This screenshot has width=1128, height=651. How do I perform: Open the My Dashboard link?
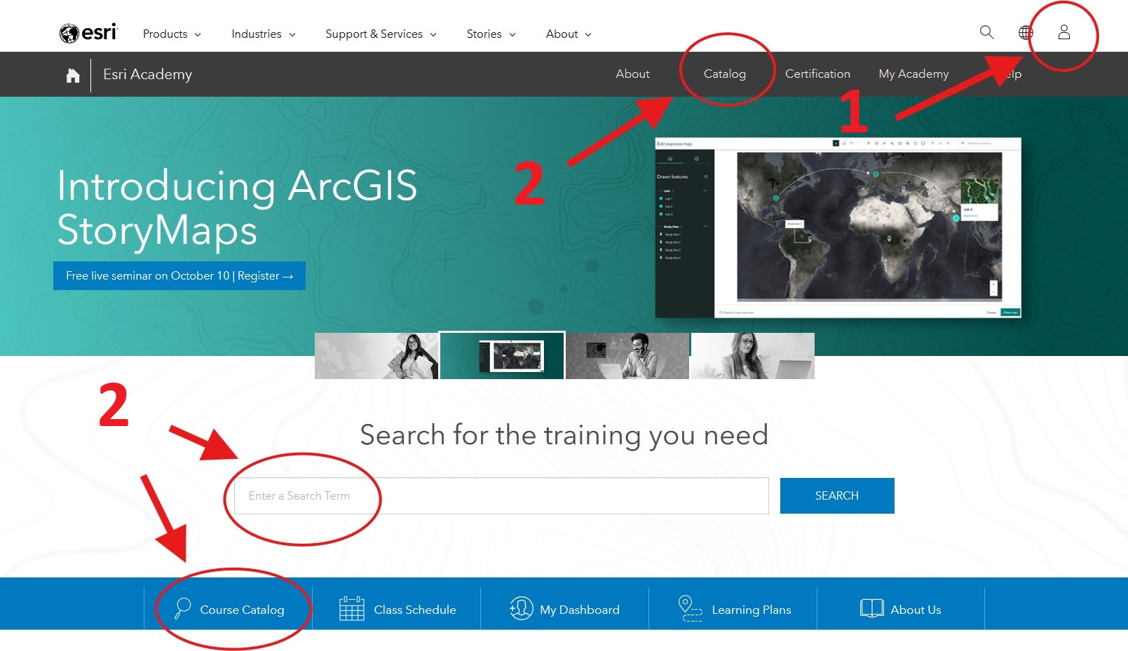pyautogui.click(x=579, y=610)
